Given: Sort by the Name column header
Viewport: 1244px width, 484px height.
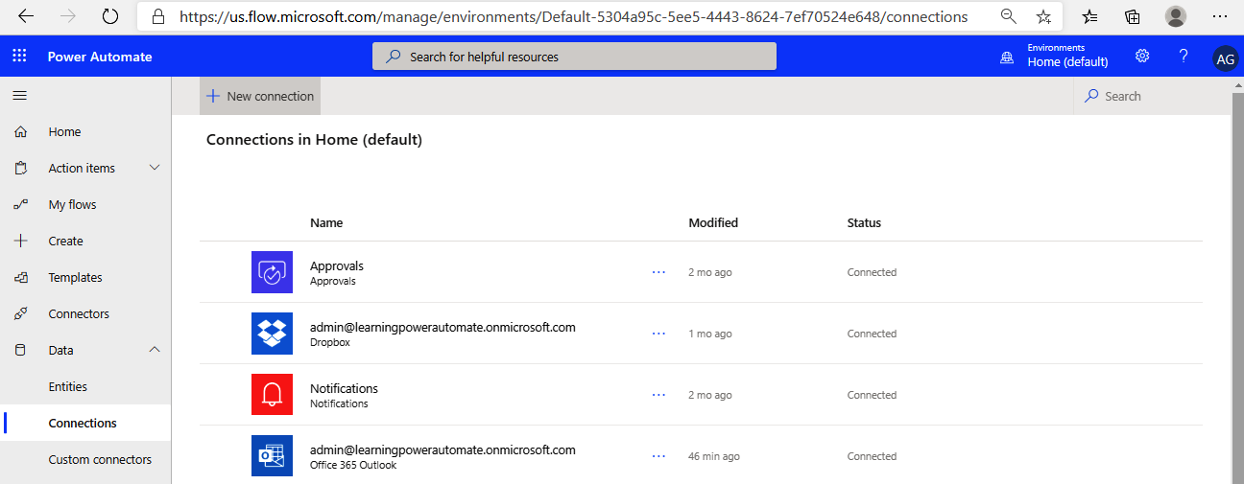Looking at the screenshot, I should (326, 222).
